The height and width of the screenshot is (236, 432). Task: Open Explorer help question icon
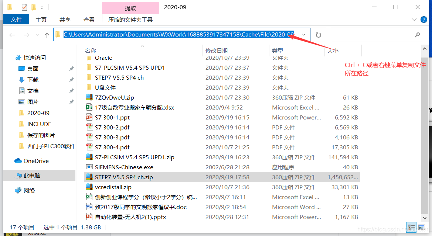coord(424,20)
